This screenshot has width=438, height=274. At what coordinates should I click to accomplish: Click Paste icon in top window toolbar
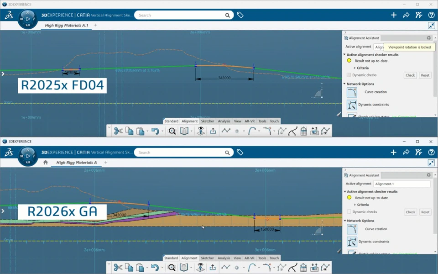[x=140, y=131]
